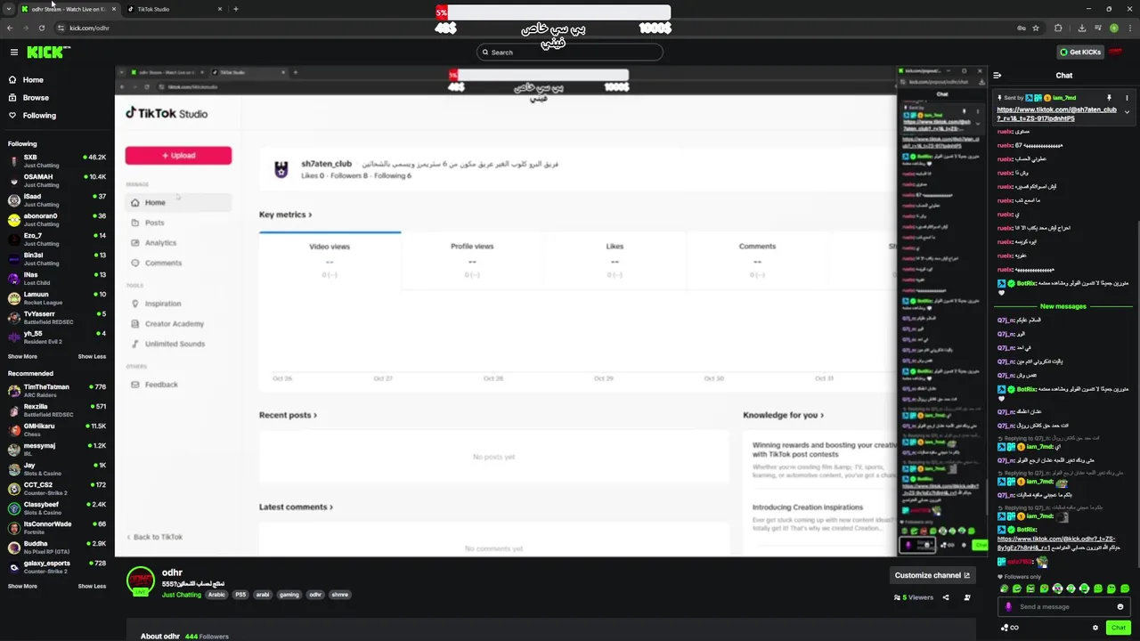Expand Key metrics in streamed TikTok Studio
Image resolution: width=1140 pixels, height=641 pixels.
click(285, 215)
